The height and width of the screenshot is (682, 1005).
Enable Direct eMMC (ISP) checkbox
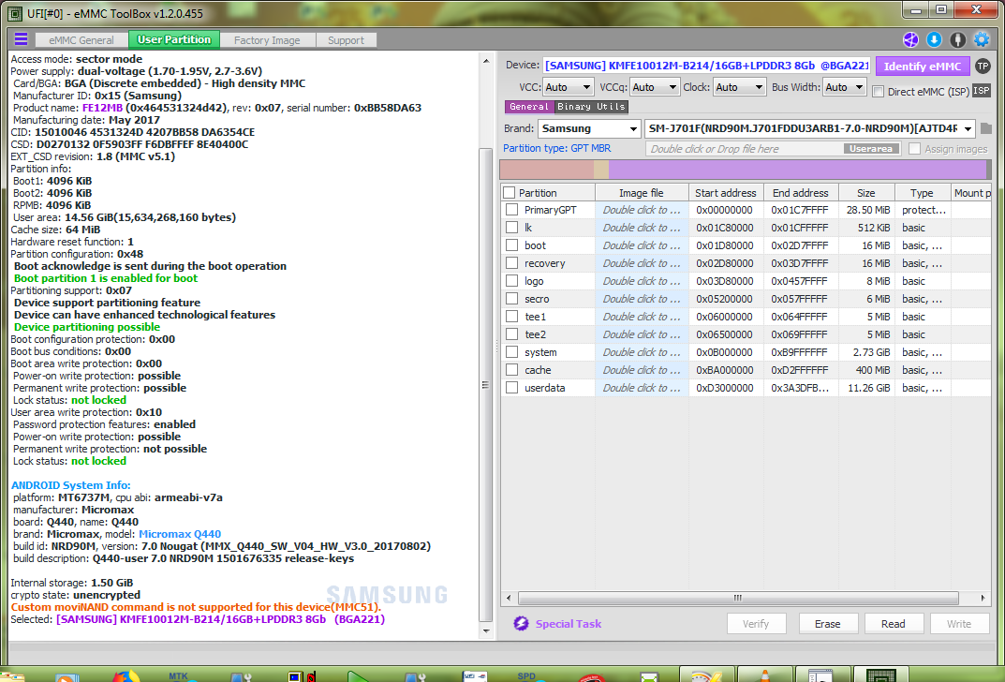(x=879, y=92)
